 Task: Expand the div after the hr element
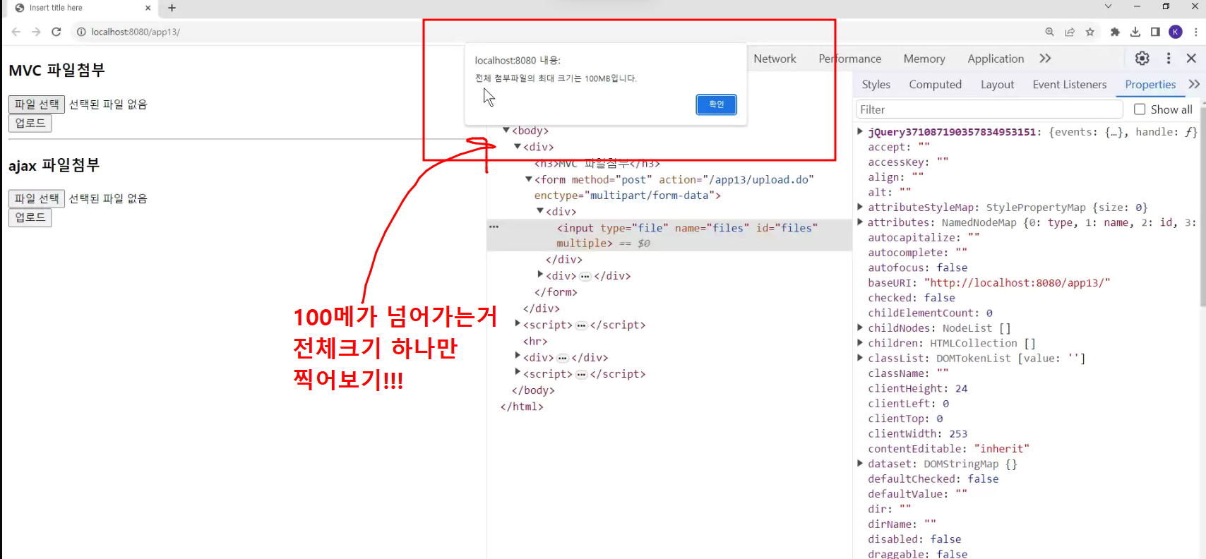tap(518, 357)
